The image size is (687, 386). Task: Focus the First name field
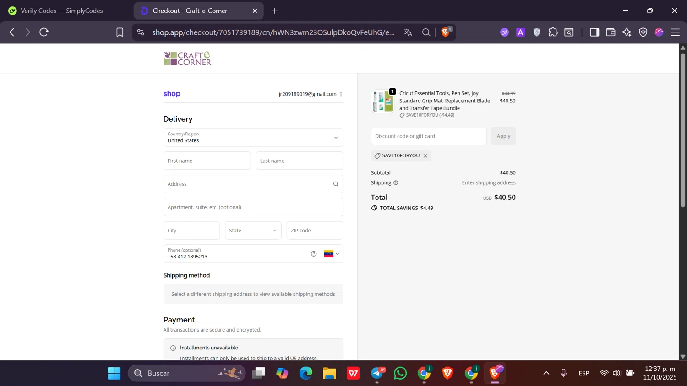pos(207,161)
